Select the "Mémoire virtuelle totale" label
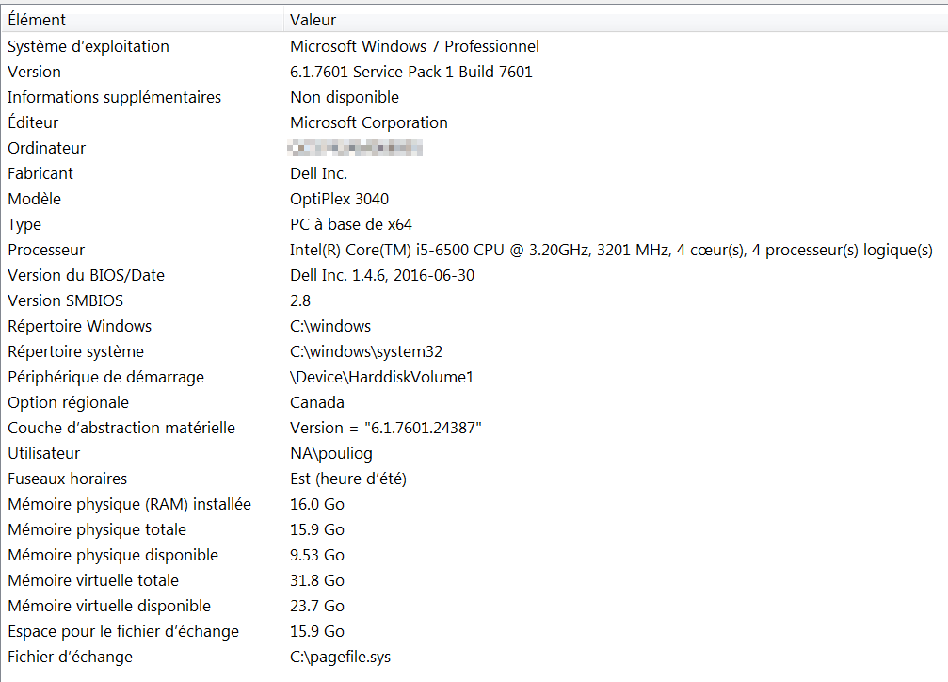This screenshot has width=948, height=682. [93, 580]
